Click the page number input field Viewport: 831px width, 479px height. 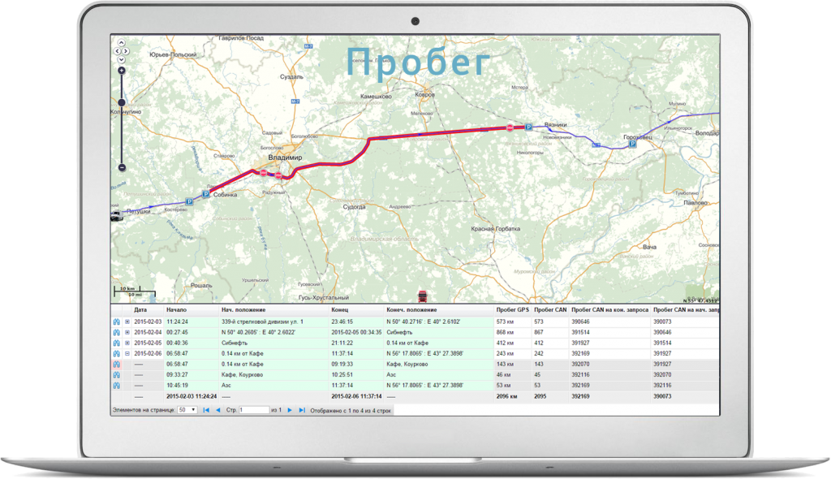[x=253, y=410]
